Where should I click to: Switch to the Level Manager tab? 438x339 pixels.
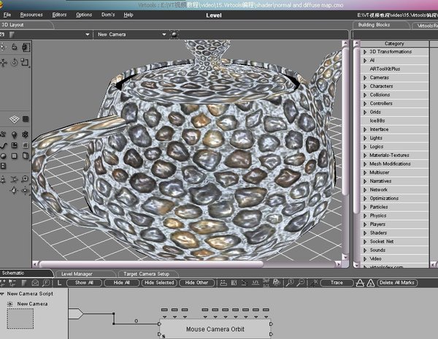pyautogui.click(x=76, y=274)
